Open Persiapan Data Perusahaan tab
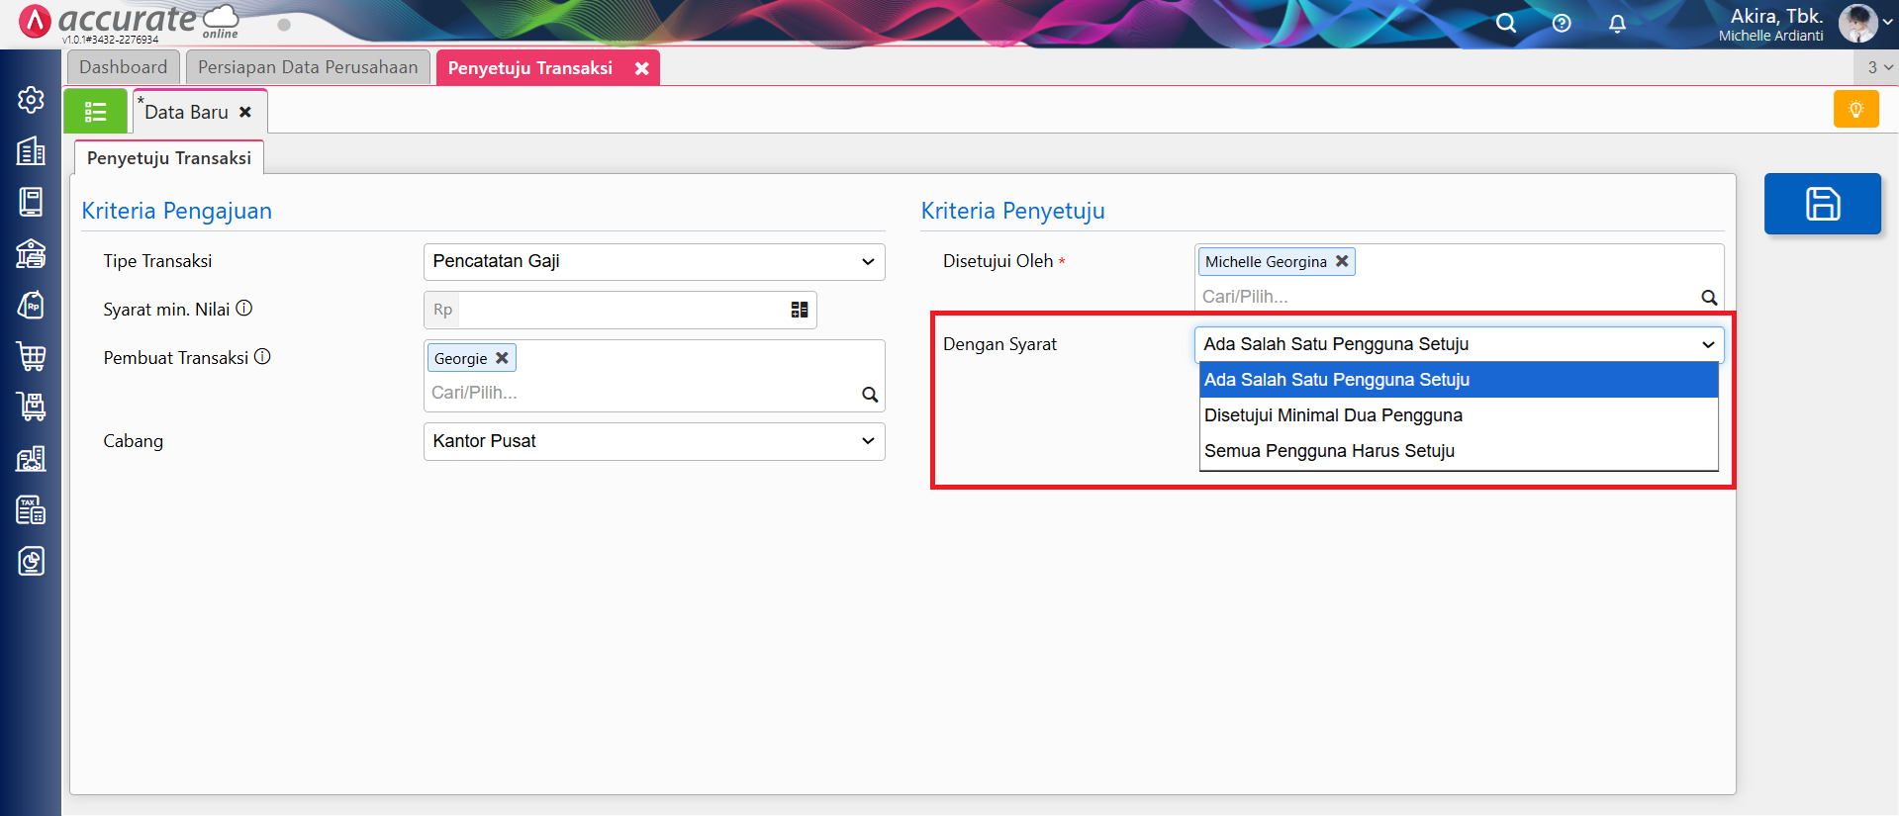Viewport: 1899px width, 816px height. [308, 67]
